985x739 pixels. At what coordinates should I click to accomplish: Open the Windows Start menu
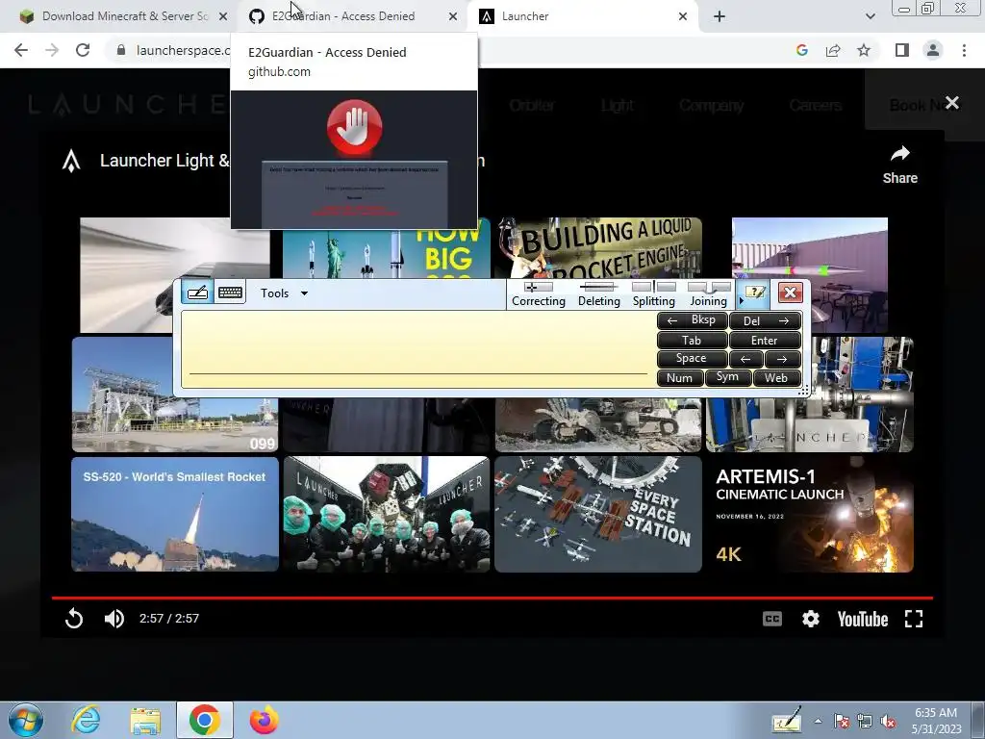pos(25,720)
